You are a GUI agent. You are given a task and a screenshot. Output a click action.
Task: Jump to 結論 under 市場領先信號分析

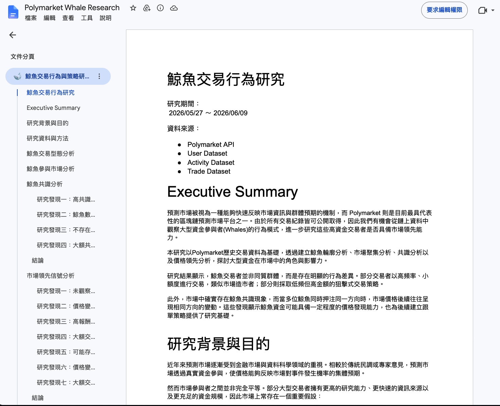(38, 398)
